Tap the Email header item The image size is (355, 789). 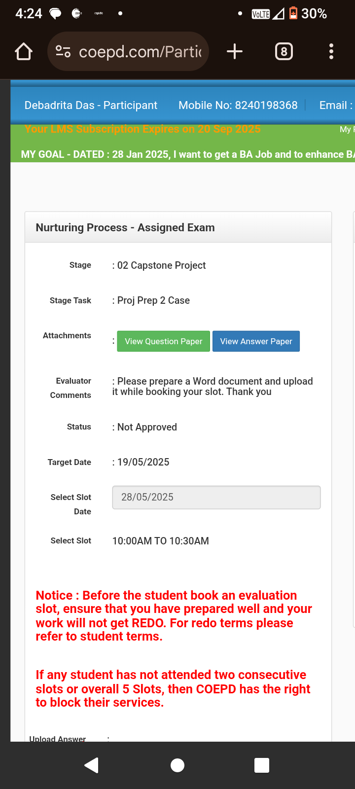pos(336,105)
